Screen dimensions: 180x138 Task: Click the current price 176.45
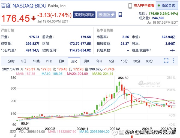(x=16, y=18)
